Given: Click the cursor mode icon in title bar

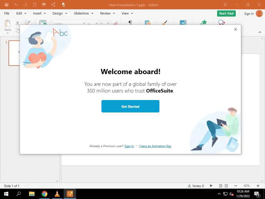Looking at the screenshot, I should click(63, 5).
